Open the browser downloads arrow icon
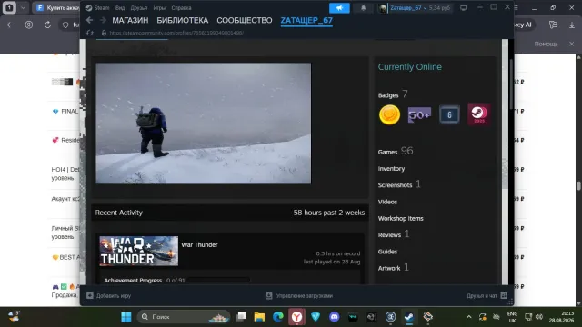582x327 pixels. click(572, 25)
